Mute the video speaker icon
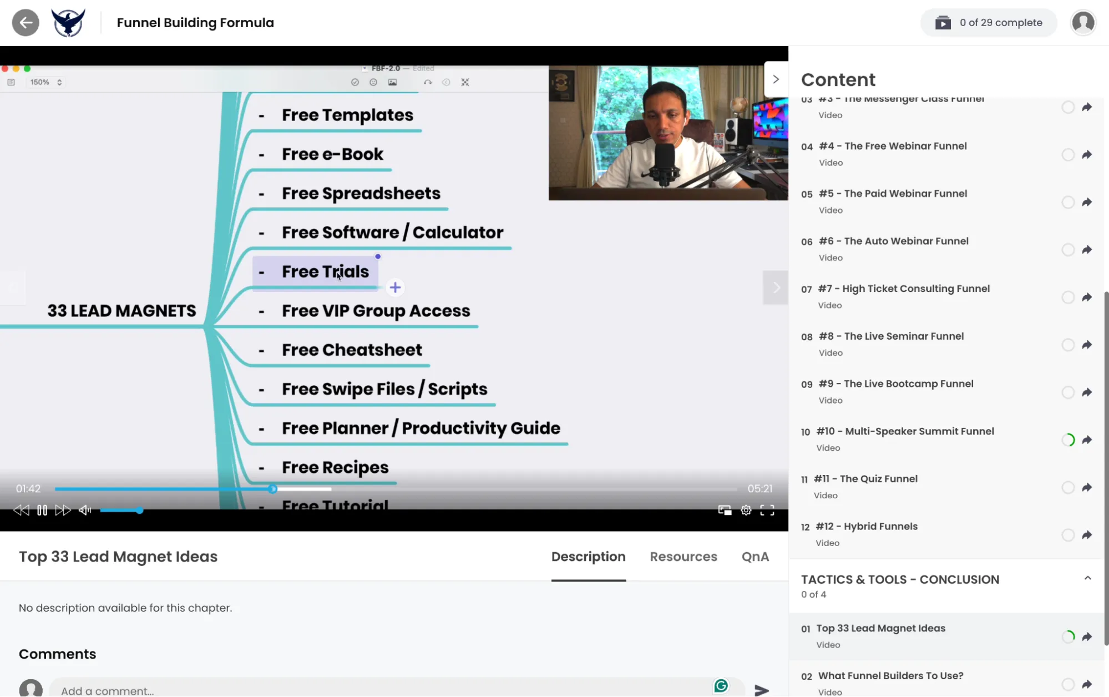The image size is (1109, 697). point(85,510)
